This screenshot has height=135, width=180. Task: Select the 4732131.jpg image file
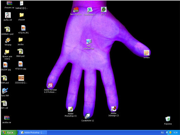pos(21,64)
